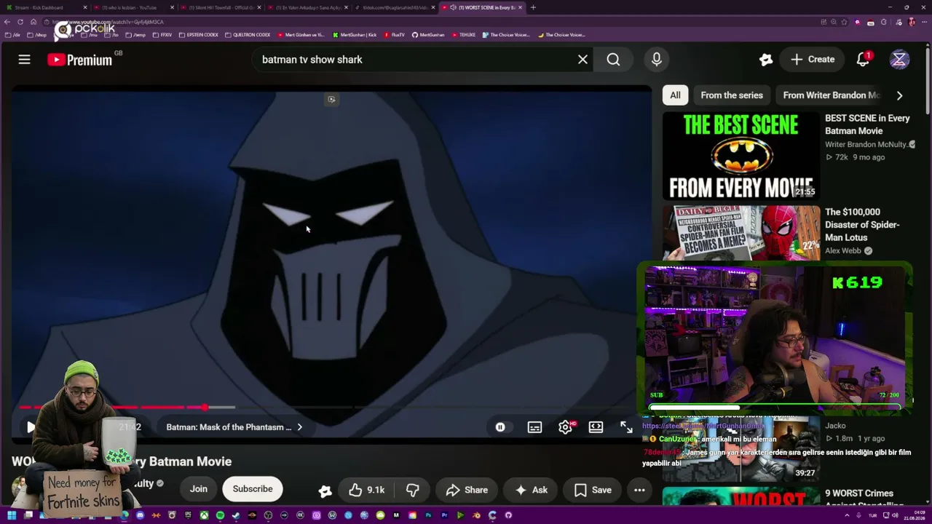The height and width of the screenshot is (524, 932).
Task: Open the Discord taskbar icon
Action: click(x=140, y=515)
